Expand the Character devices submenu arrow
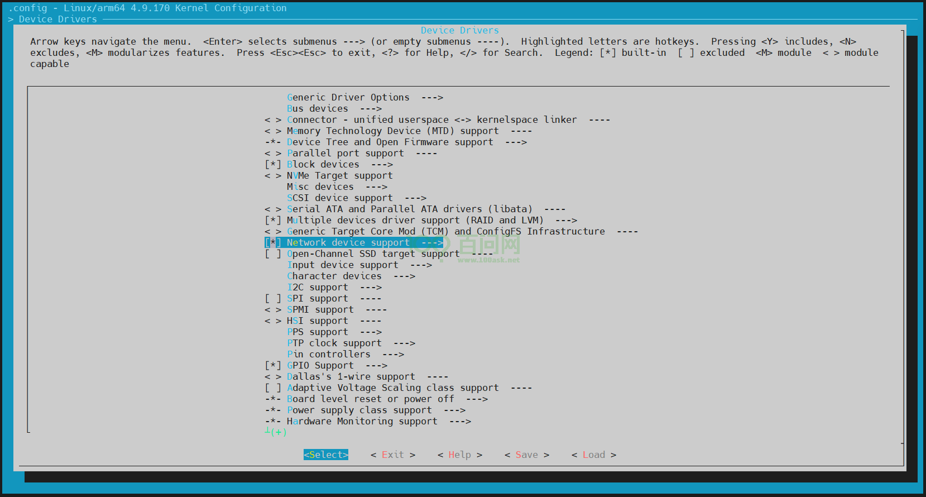 (x=404, y=276)
